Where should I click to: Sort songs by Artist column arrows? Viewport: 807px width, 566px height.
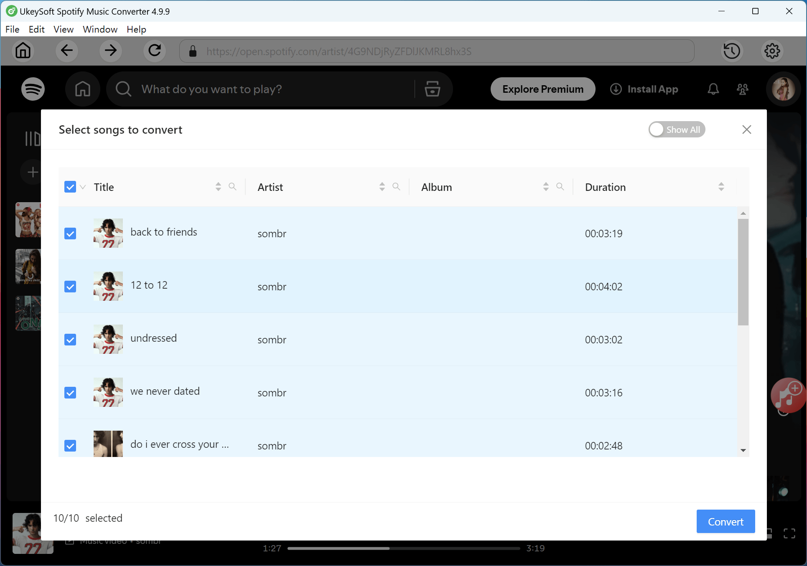click(x=382, y=187)
